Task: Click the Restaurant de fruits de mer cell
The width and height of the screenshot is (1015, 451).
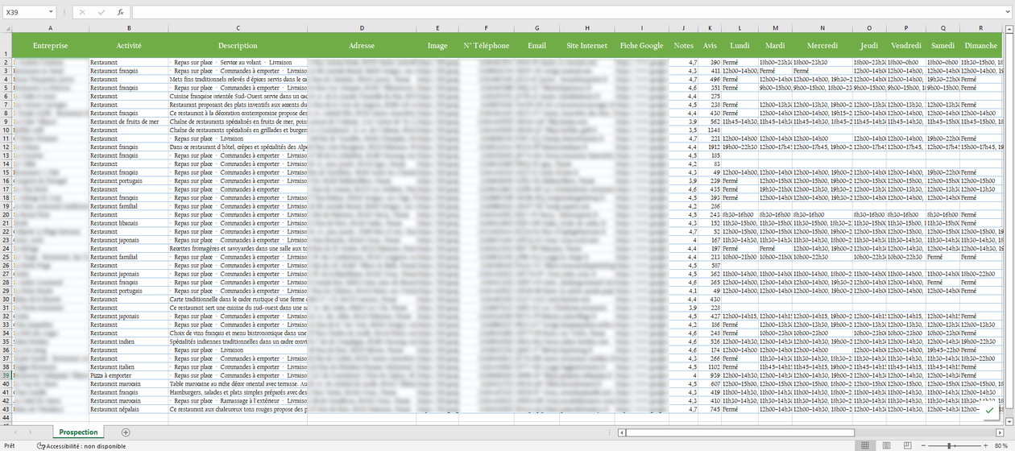Action: click(x=129, y=122)
